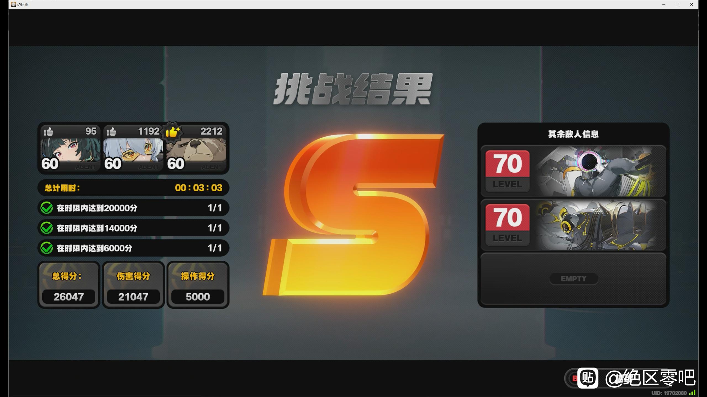The height and width of the screenshot is (397, 707).
Task: Click the 总得分 score card label
Action: point(67,276)
